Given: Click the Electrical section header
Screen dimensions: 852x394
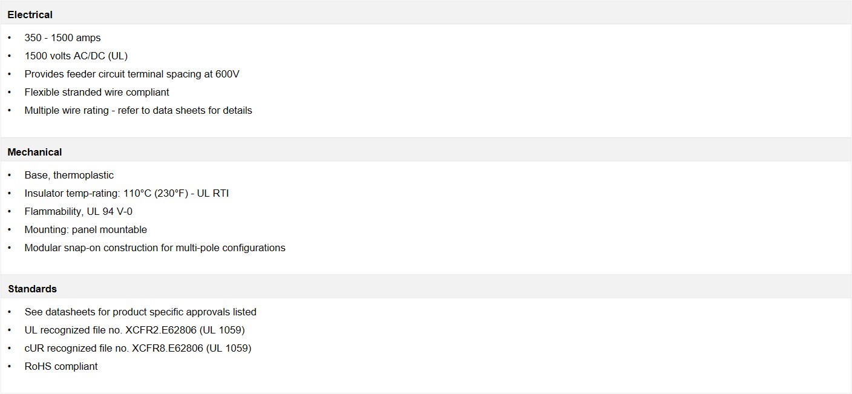Looking at the screenshot, I should pos(30,15).
